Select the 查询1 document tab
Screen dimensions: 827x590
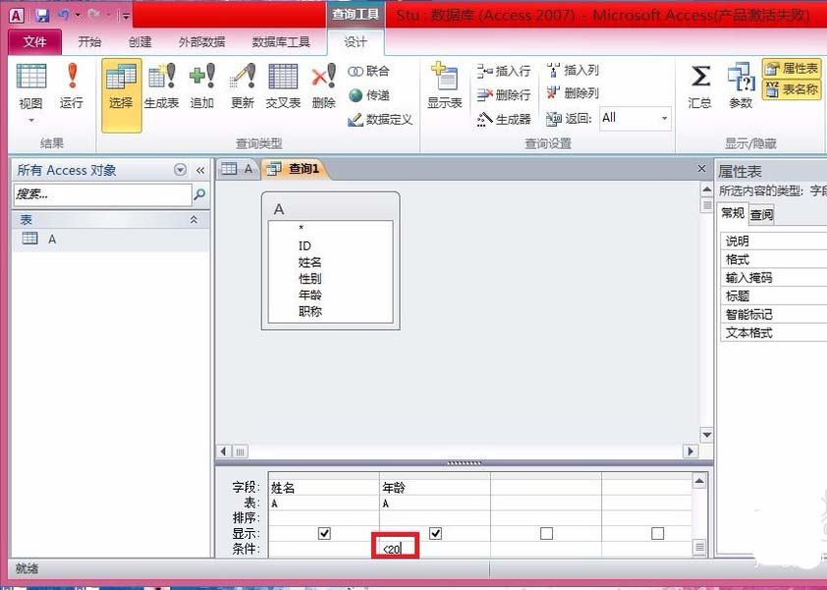[x=295, y=169]
